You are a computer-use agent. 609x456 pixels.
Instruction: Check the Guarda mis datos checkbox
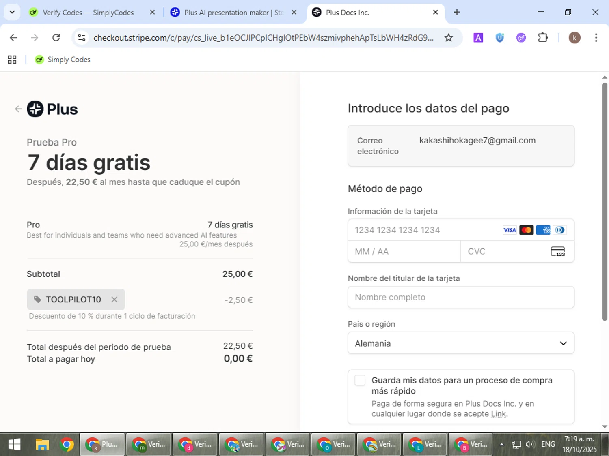pyautogui.click(x=360, y=380)
